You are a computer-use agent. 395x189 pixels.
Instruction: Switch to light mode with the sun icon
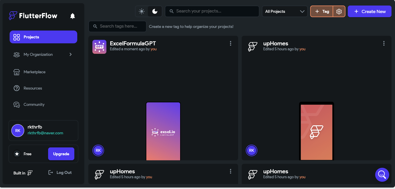(x=142, y=11)
